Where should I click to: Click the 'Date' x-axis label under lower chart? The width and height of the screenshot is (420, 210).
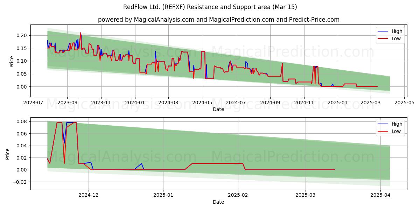point(218,202)
